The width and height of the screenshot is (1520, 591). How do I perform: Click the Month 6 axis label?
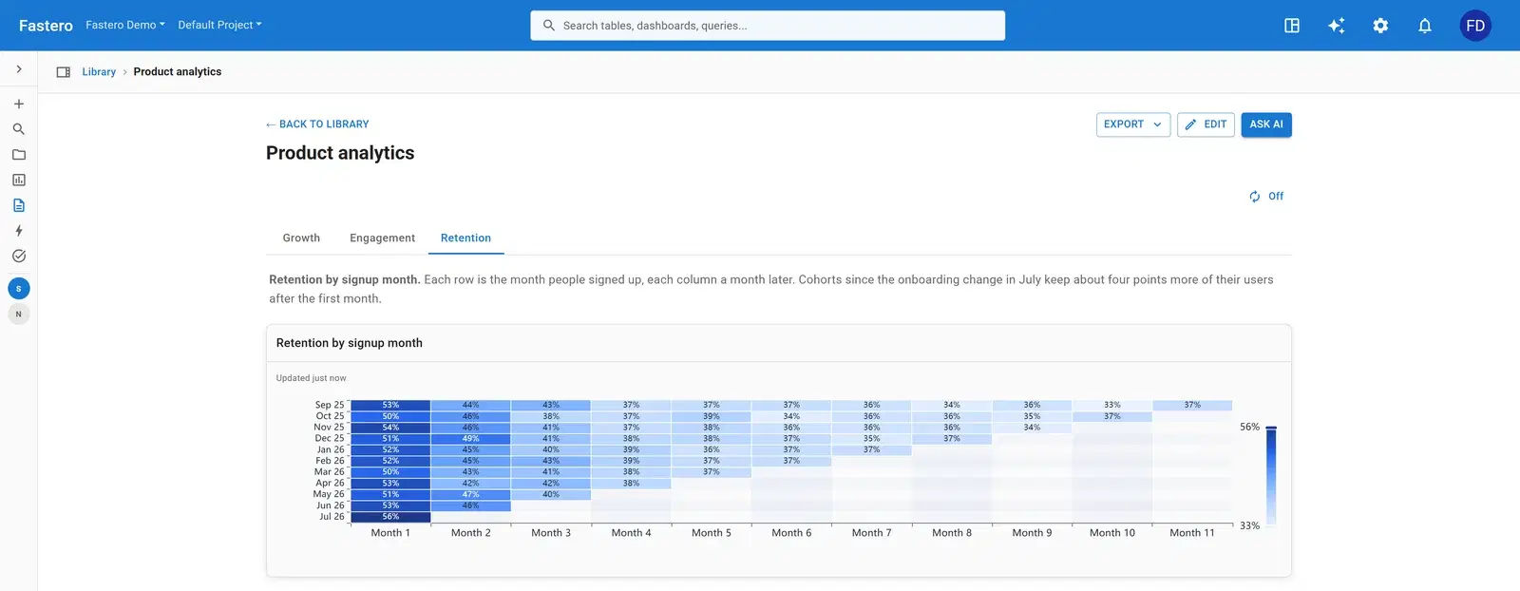(x=791, y=533)
